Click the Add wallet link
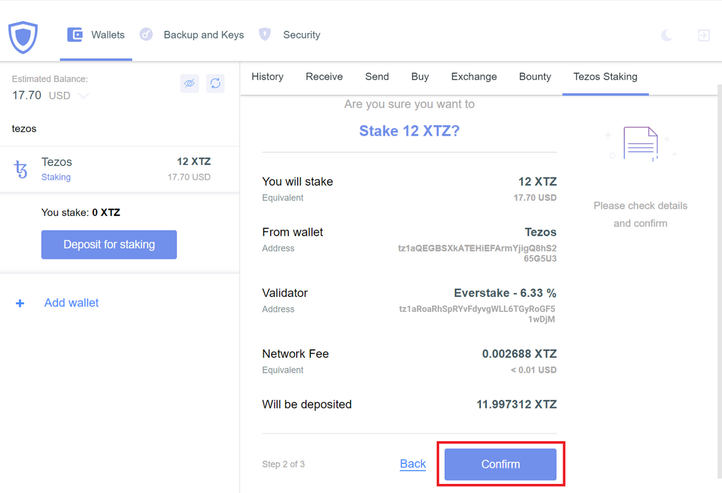The height and width of the screenshot is (493, 722). point(72,303)
